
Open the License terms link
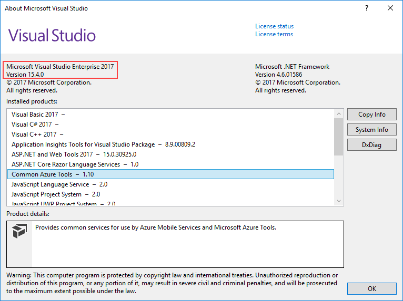coord(274,34)
